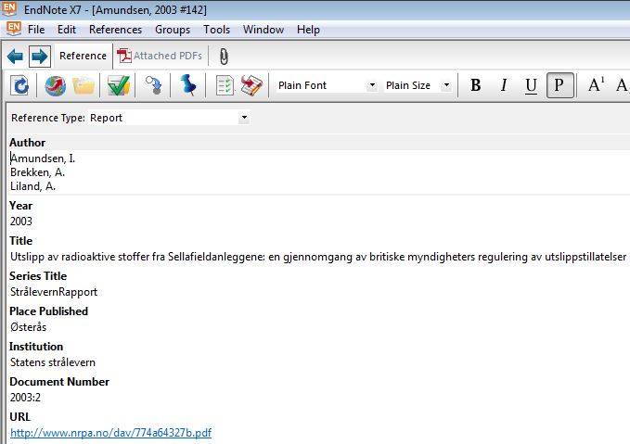This screenshot has width=630, height=444.
Task: Toggle Italic formatting
Action: click(x=504, y=85)
